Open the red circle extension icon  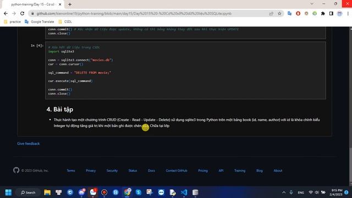[298, 13]
